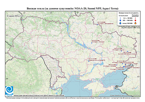Select the blue dot above the Alchevsk coke plant label
Image resolution: width=145 pixels, height=102 pixels.
127,51
